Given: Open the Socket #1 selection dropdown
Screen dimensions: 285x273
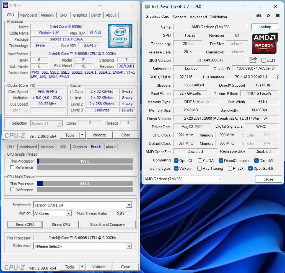Looking at the screenshot, I should [x=46, y=123].
